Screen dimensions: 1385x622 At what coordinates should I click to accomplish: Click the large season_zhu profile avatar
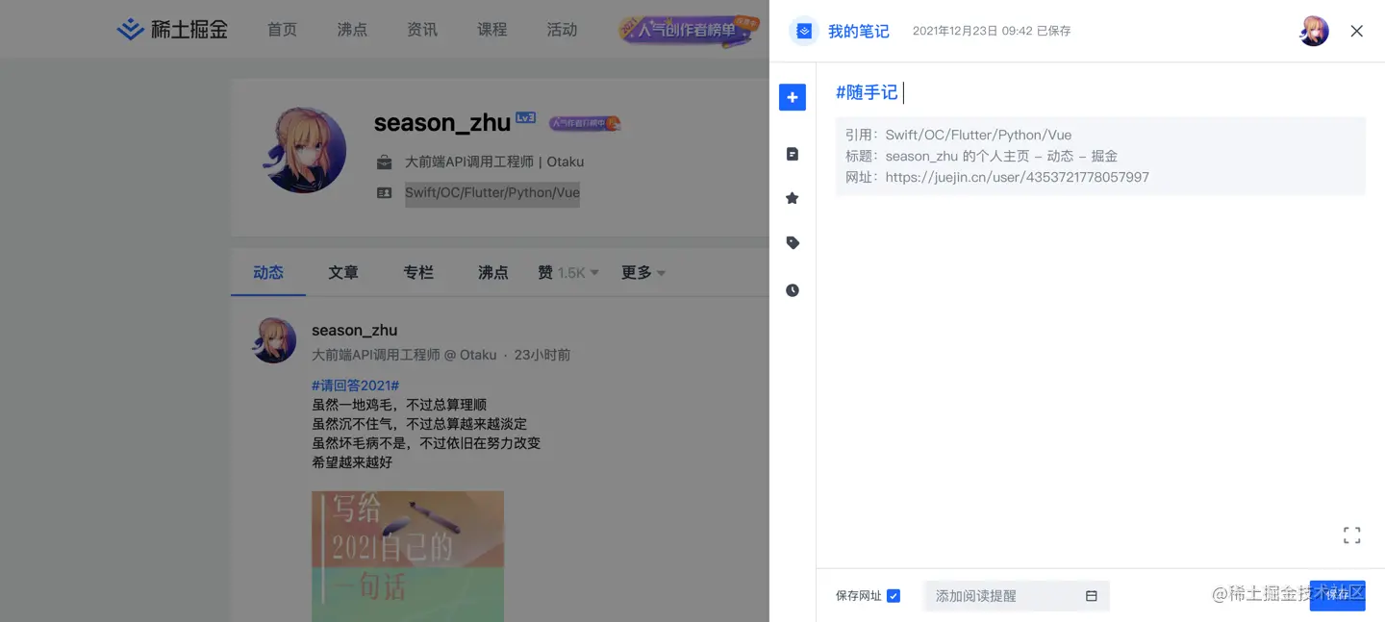point(304,150)
